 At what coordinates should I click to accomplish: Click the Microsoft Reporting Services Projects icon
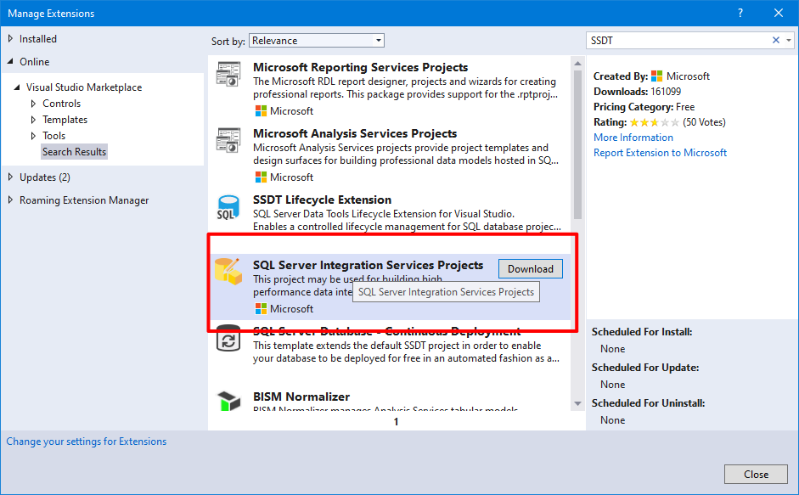click(x=228, y=74)
